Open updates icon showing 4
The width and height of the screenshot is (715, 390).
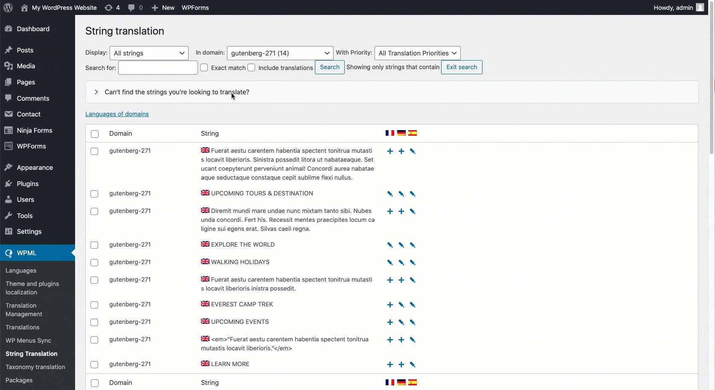(x=113, y=8)
